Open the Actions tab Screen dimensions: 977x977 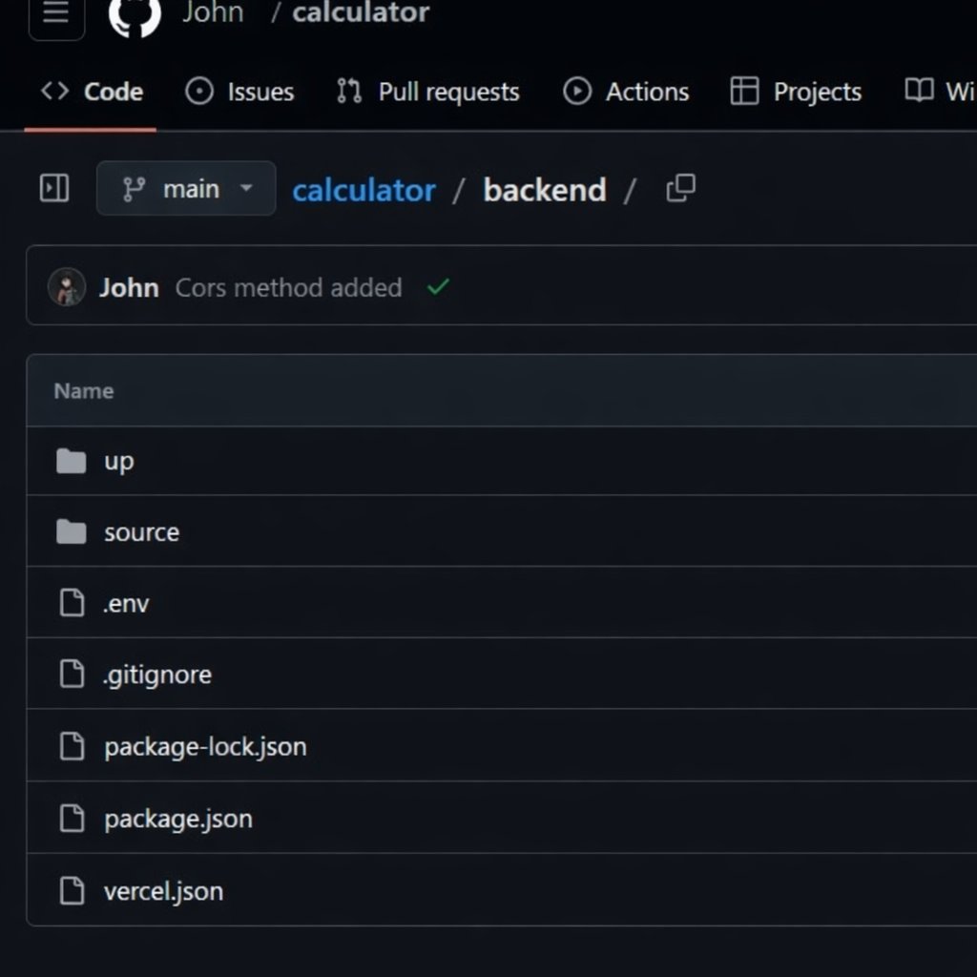click(x=626, y=92)
